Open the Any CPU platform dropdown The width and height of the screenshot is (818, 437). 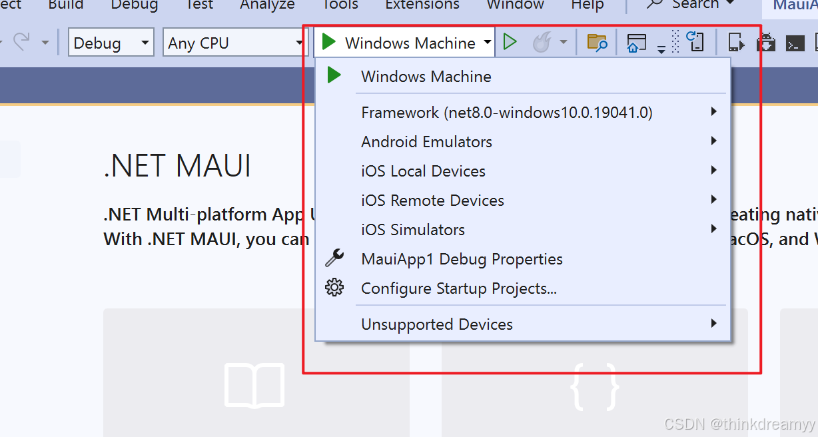tap(234, 43)
